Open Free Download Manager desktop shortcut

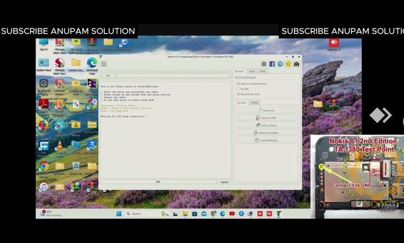tap(44, 148)
